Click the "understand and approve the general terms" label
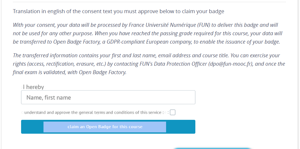Image resolution: width=300 pixels, height=149 pixels. coord(92,112)
